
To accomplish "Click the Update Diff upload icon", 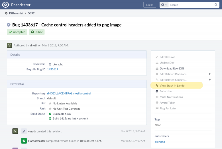I will (157, 63).
